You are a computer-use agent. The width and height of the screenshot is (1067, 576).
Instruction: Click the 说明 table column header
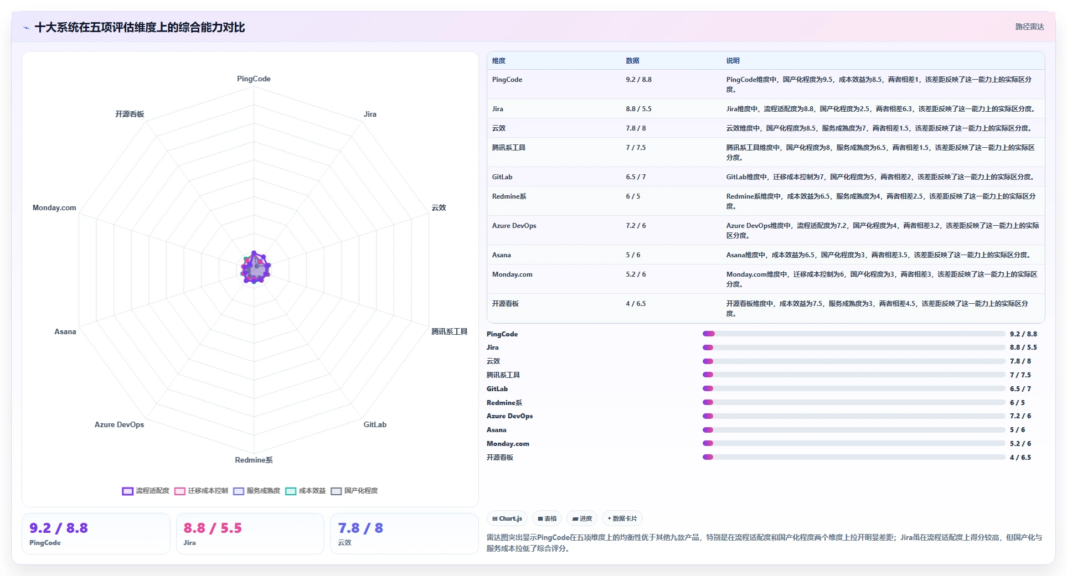pyautogui.click(x=733, y=61)
